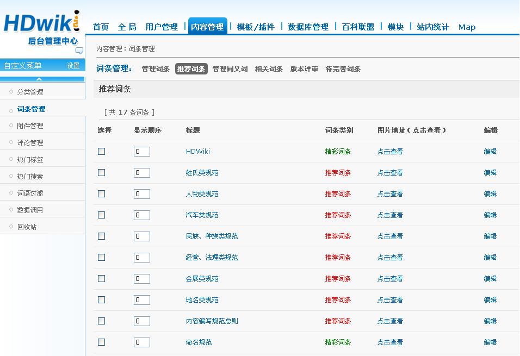Viewport: 520px width, 356px height.
Task: Check the box for 地名类规范
Action: coord(102,300)
